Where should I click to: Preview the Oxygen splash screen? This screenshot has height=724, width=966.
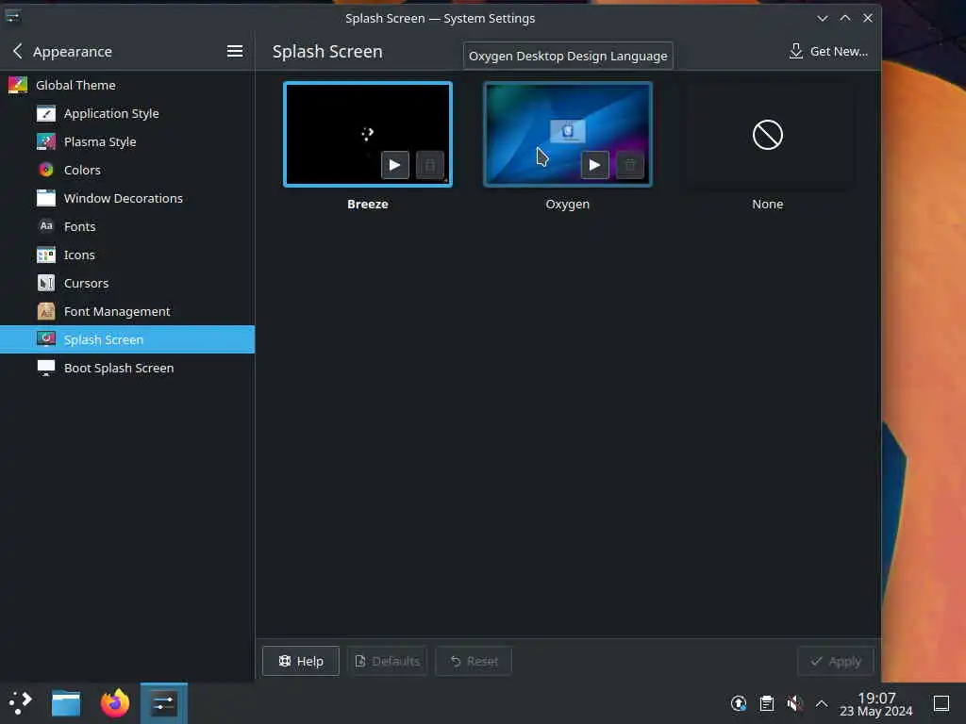coord(594,165)
